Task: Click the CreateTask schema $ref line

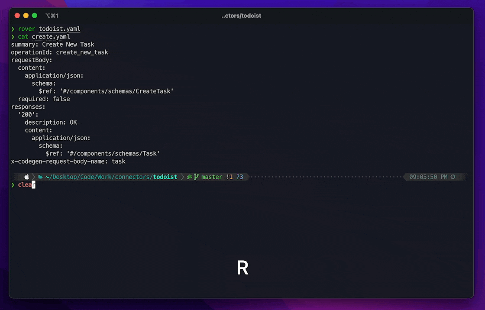Action: pyautogui.click(x=106, y=91)
